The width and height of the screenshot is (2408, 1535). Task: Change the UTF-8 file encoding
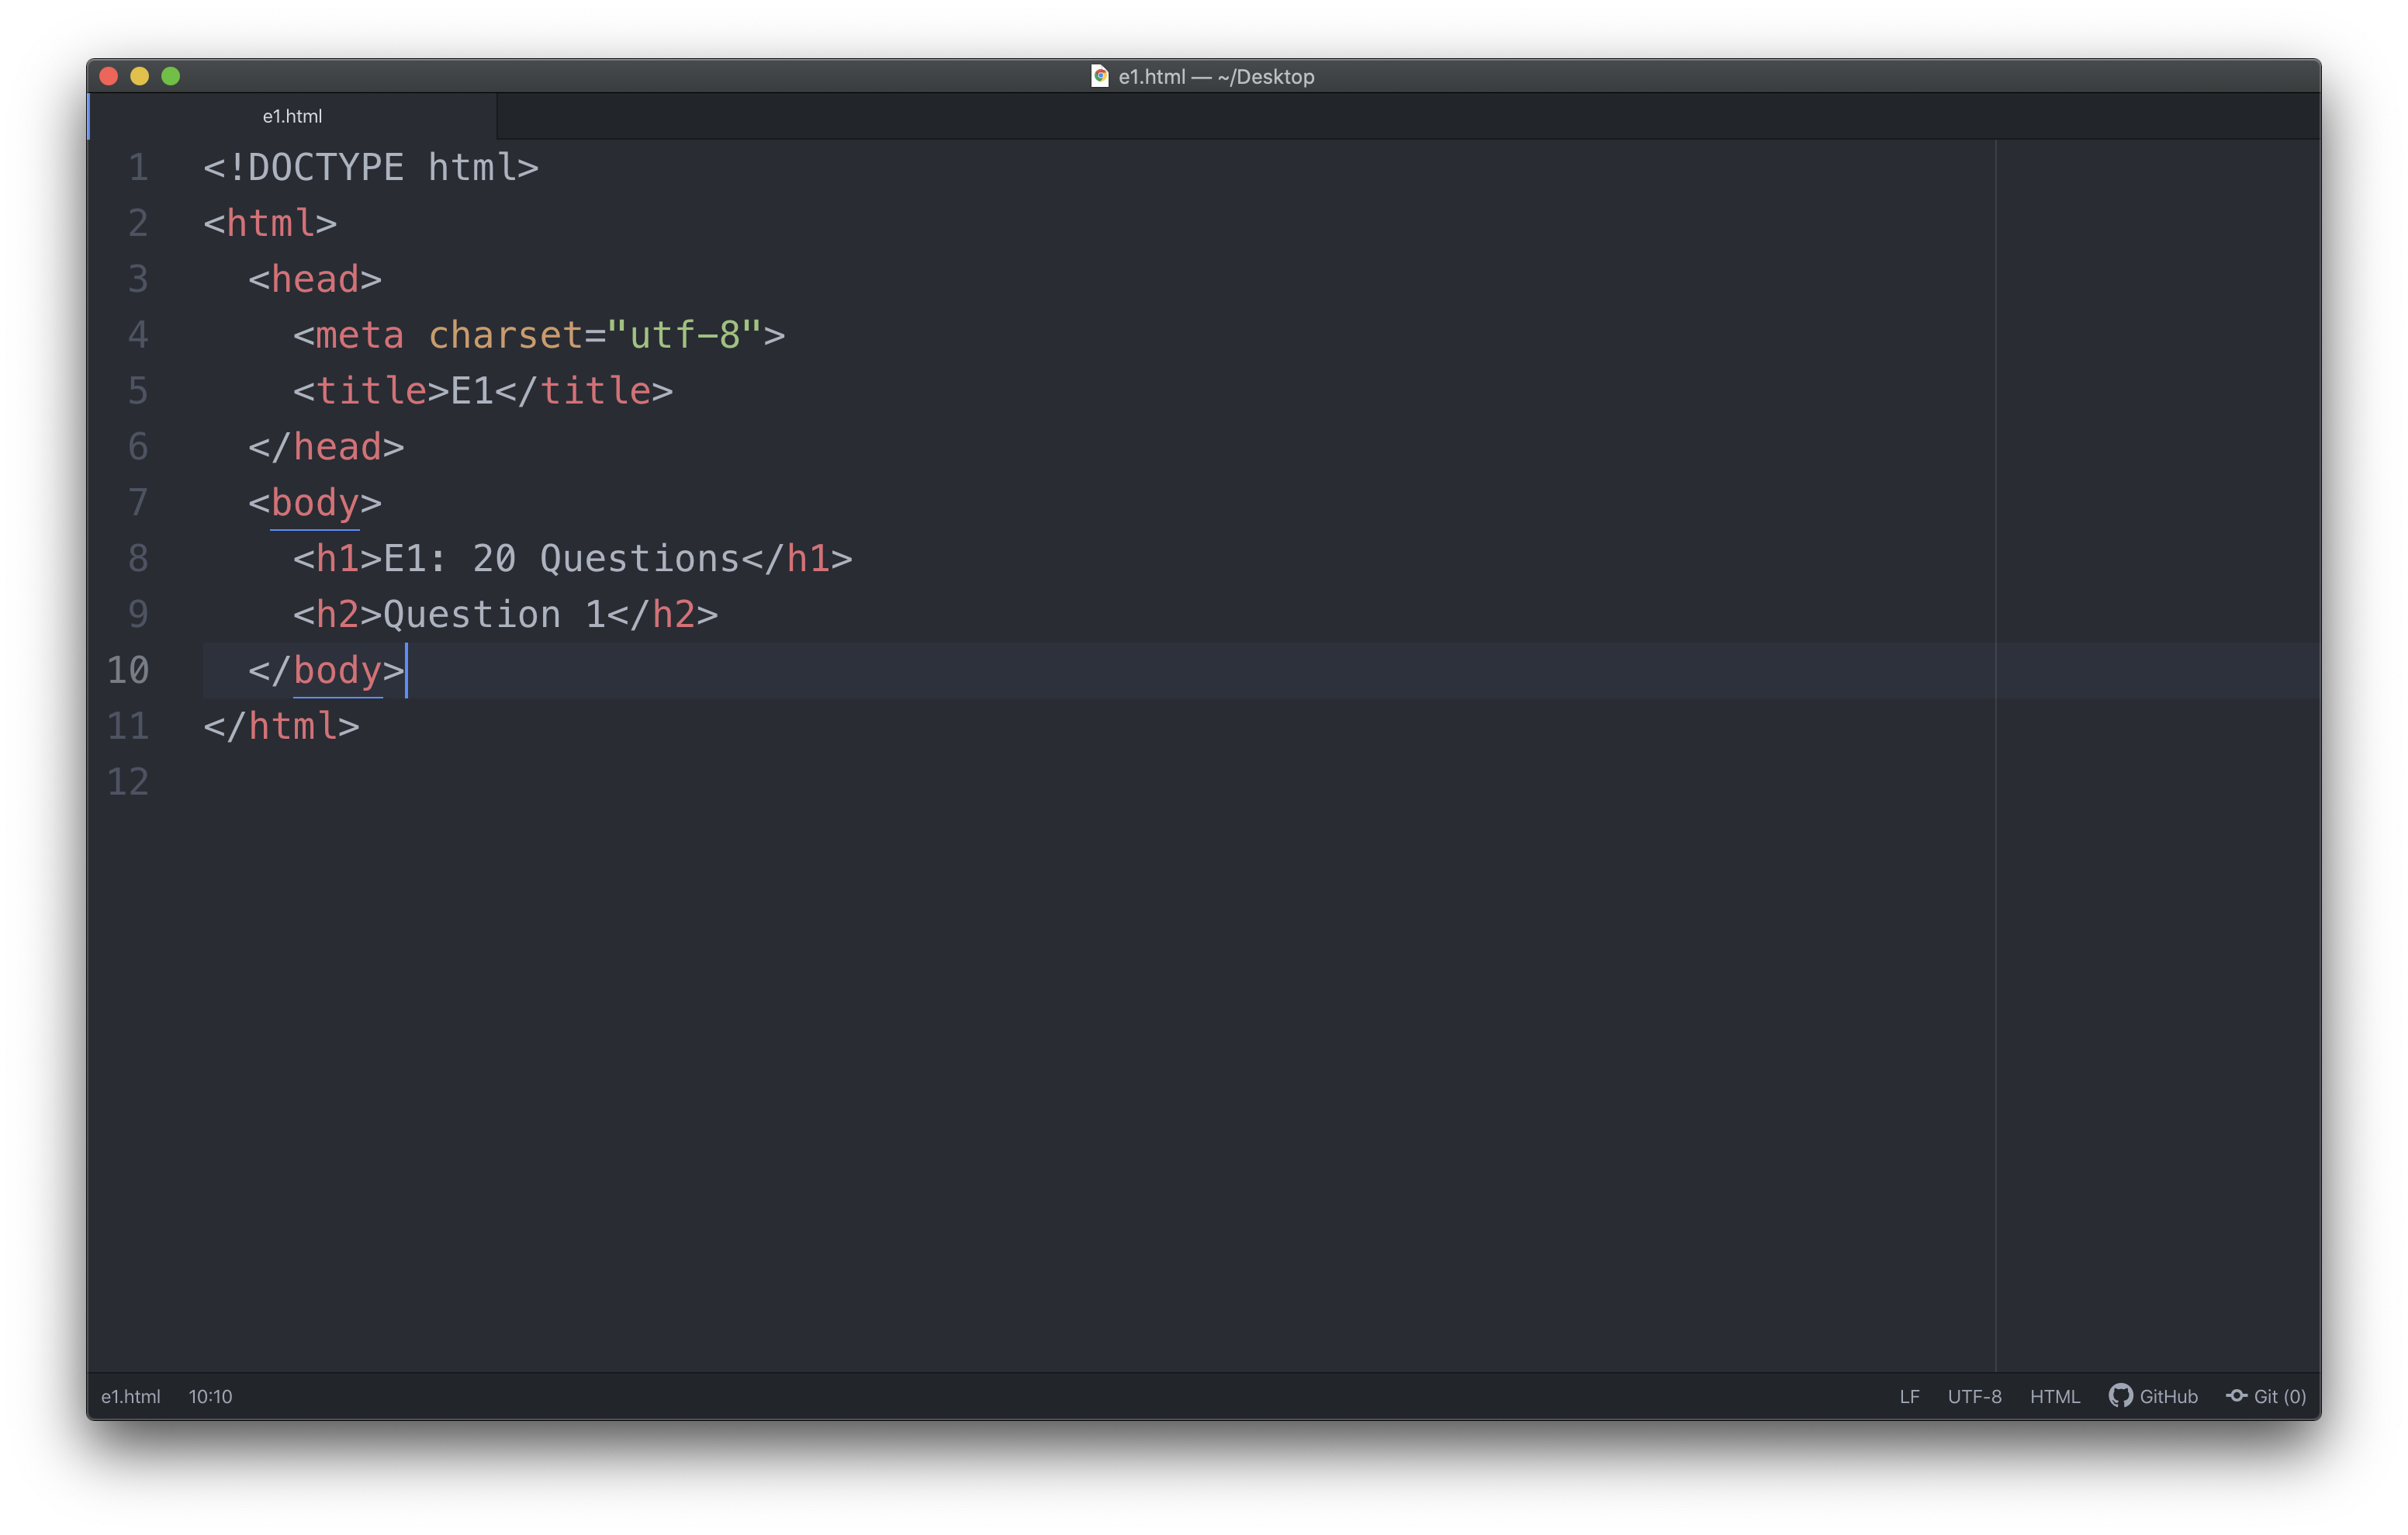coord(1974,1396)
